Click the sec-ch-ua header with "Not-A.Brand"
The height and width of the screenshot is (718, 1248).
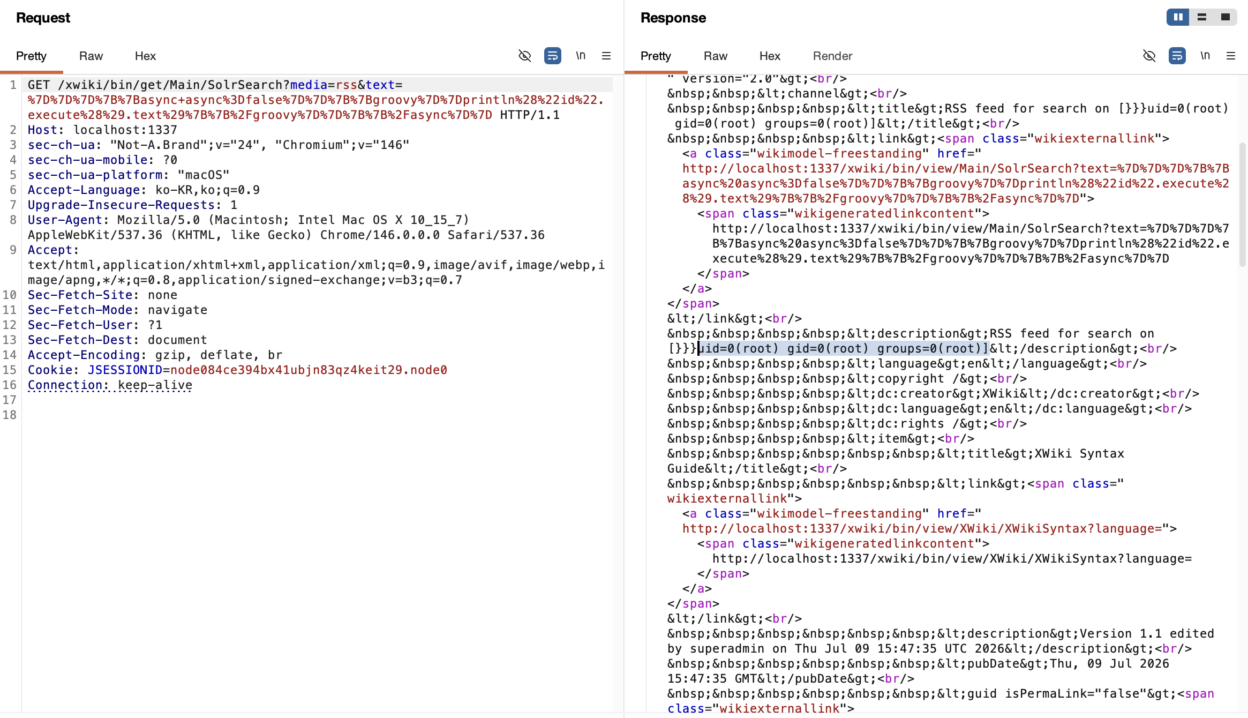click(219, 145)
